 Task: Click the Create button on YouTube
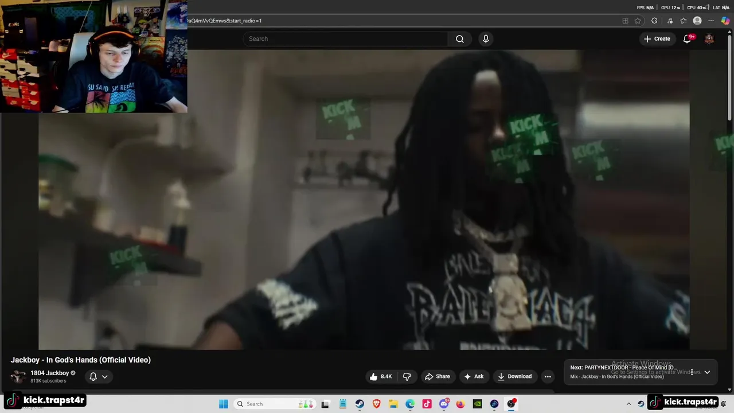click(x=657, y=39)
